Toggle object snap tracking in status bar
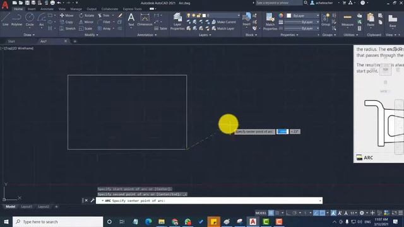This screenshot has width=404, height=227. tap(316, 213)
